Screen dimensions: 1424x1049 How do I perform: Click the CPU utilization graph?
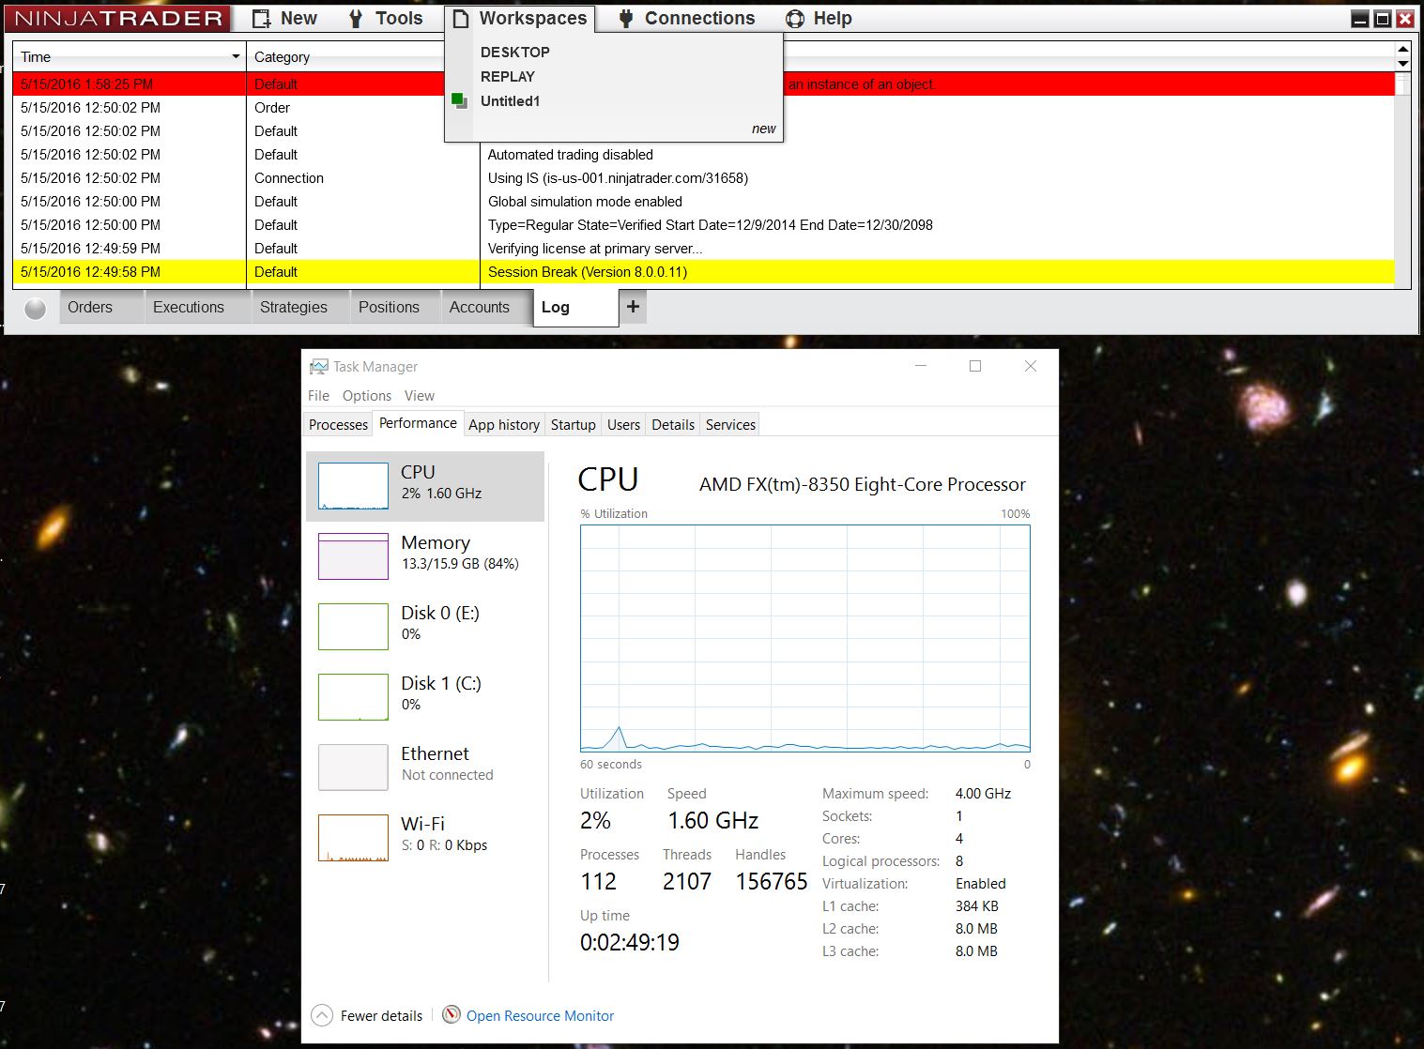point(805,638)
